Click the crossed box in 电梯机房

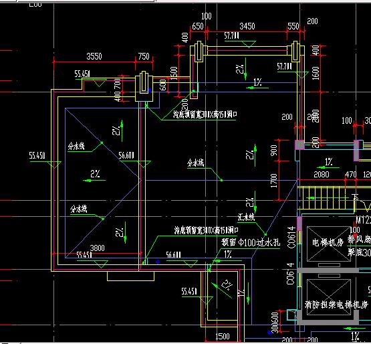point(329,244)
